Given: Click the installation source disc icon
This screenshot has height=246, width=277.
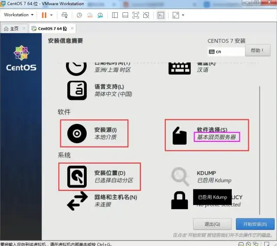Looking at the screenshot, I should (77, 133).
